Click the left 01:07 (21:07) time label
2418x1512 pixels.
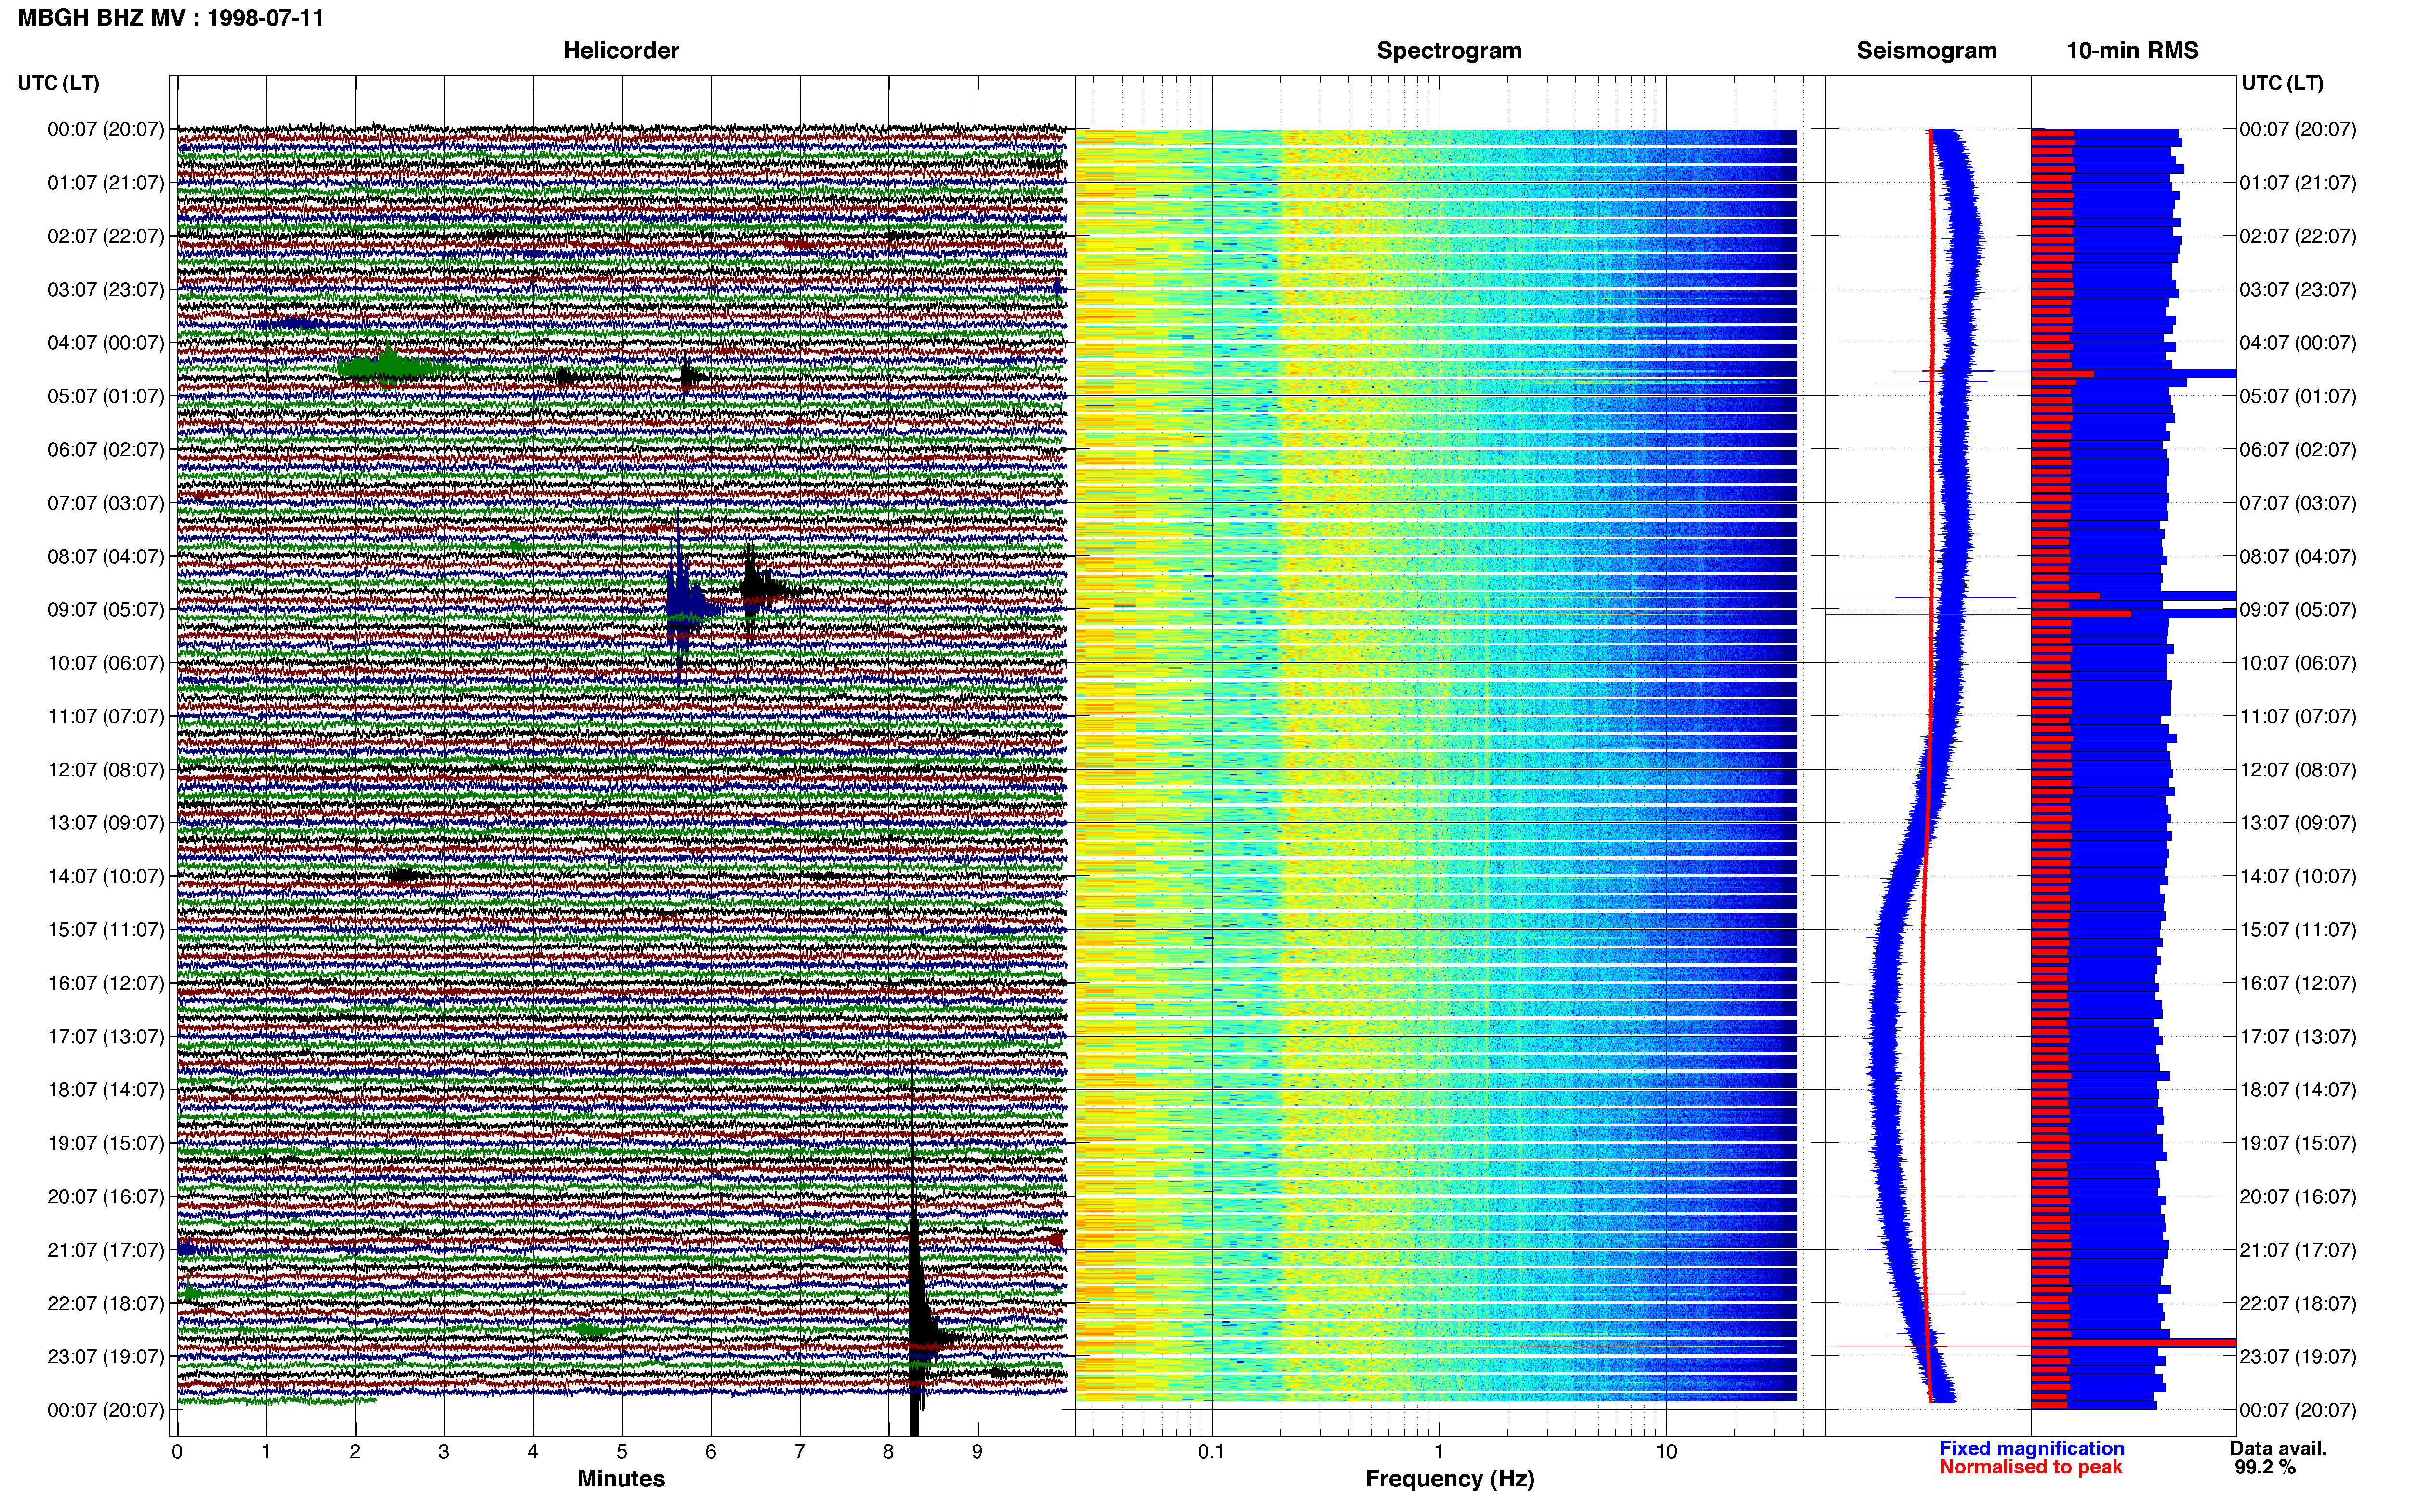106,182
